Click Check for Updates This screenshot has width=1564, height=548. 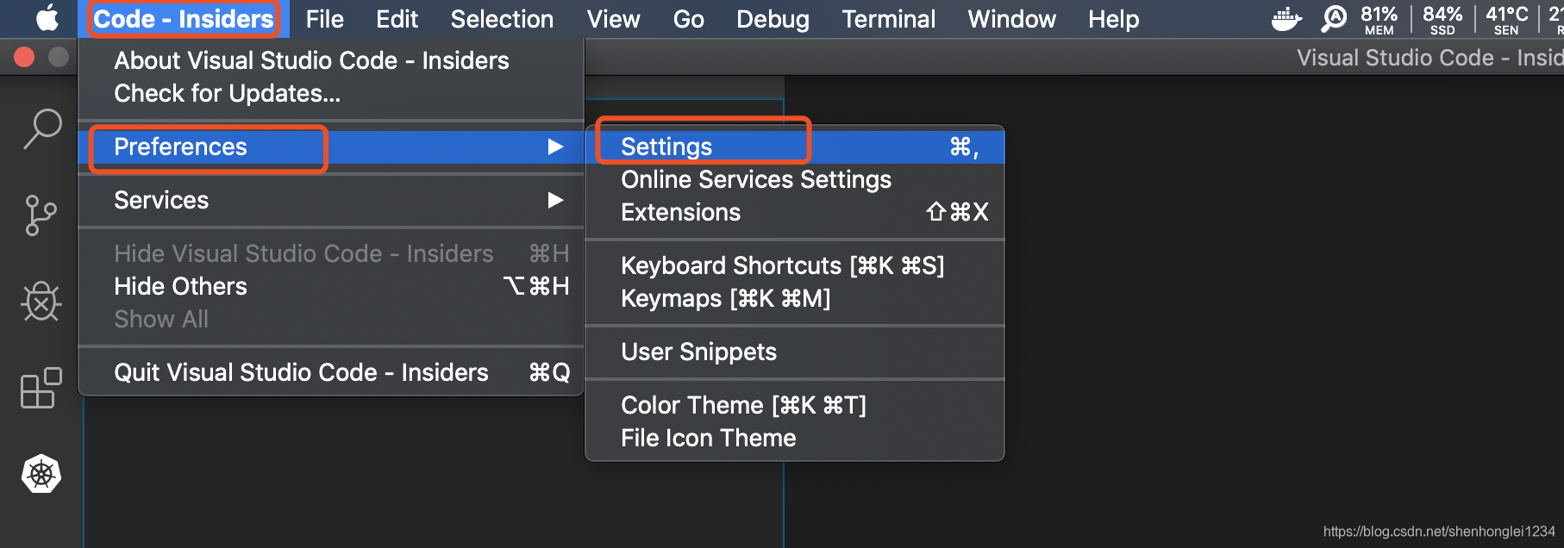[x=227, y=92]
